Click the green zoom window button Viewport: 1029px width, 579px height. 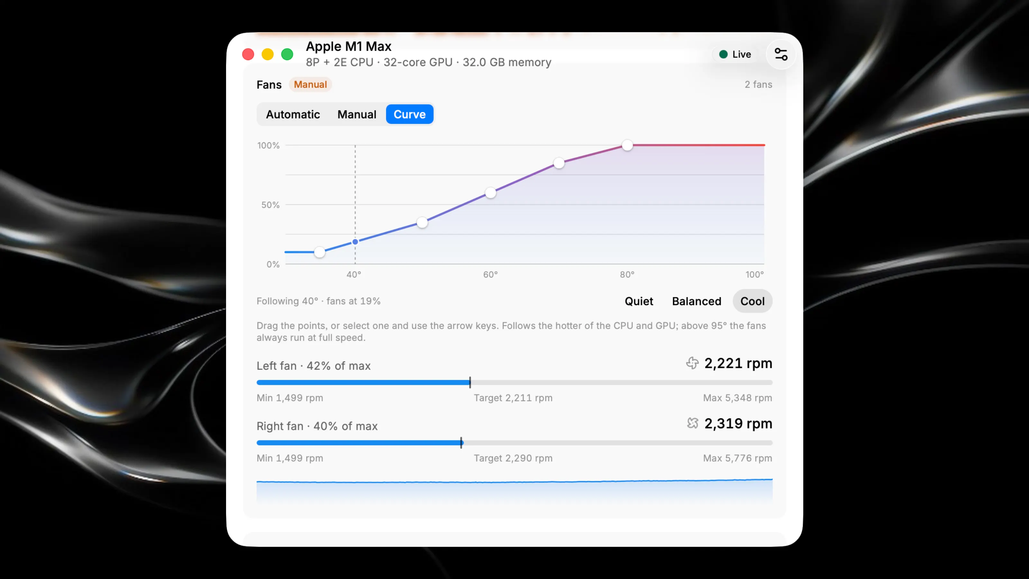click(x=287, y=54)
